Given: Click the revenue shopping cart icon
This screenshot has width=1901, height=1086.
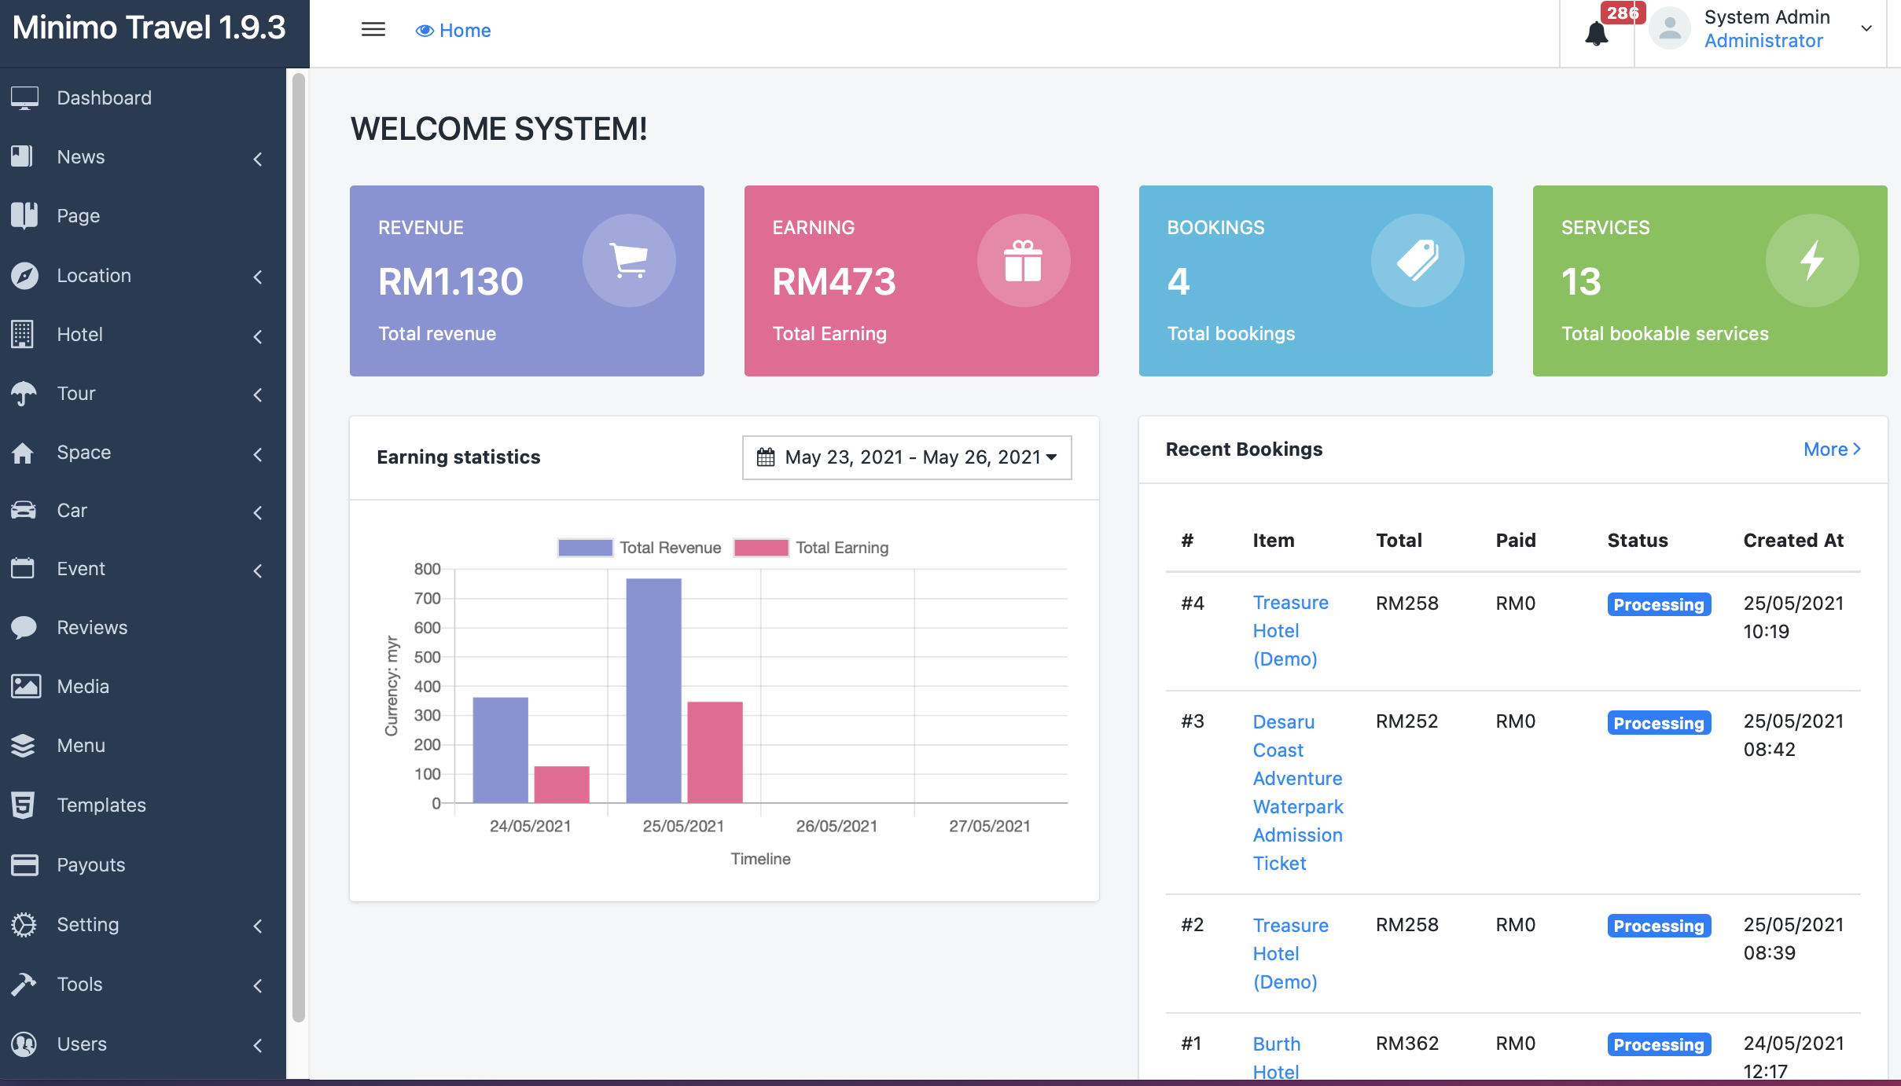Looking at the screenshot, I should point(628,260).
